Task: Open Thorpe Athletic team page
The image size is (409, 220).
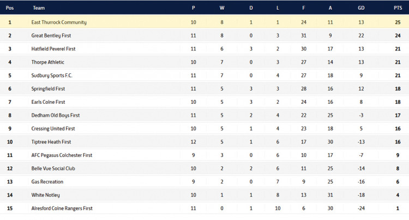Action: (x=48, y=62)
